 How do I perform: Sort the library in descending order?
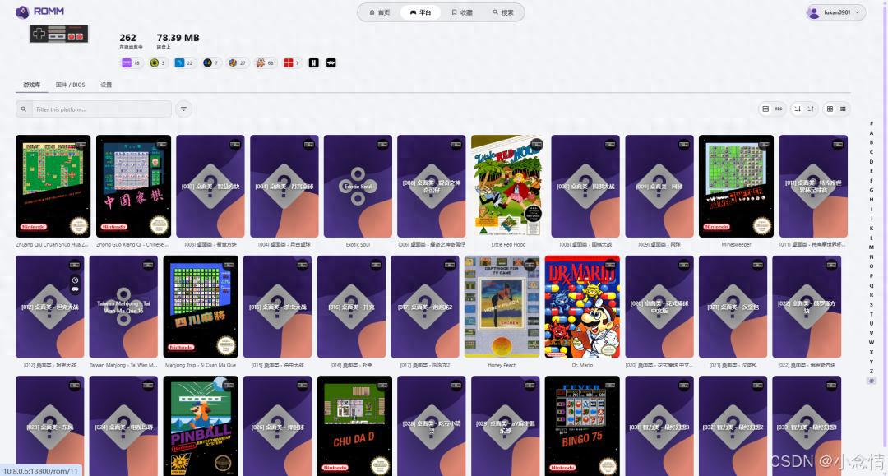tap(798, 109)
